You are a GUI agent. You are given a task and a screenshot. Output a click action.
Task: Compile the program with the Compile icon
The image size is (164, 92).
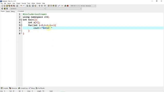click(x=49, y=6)
